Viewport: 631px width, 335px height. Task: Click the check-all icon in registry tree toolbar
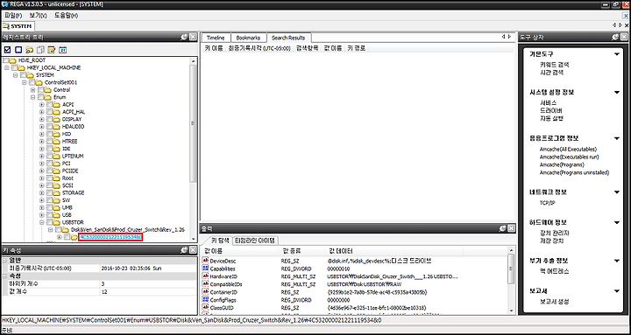7,50
